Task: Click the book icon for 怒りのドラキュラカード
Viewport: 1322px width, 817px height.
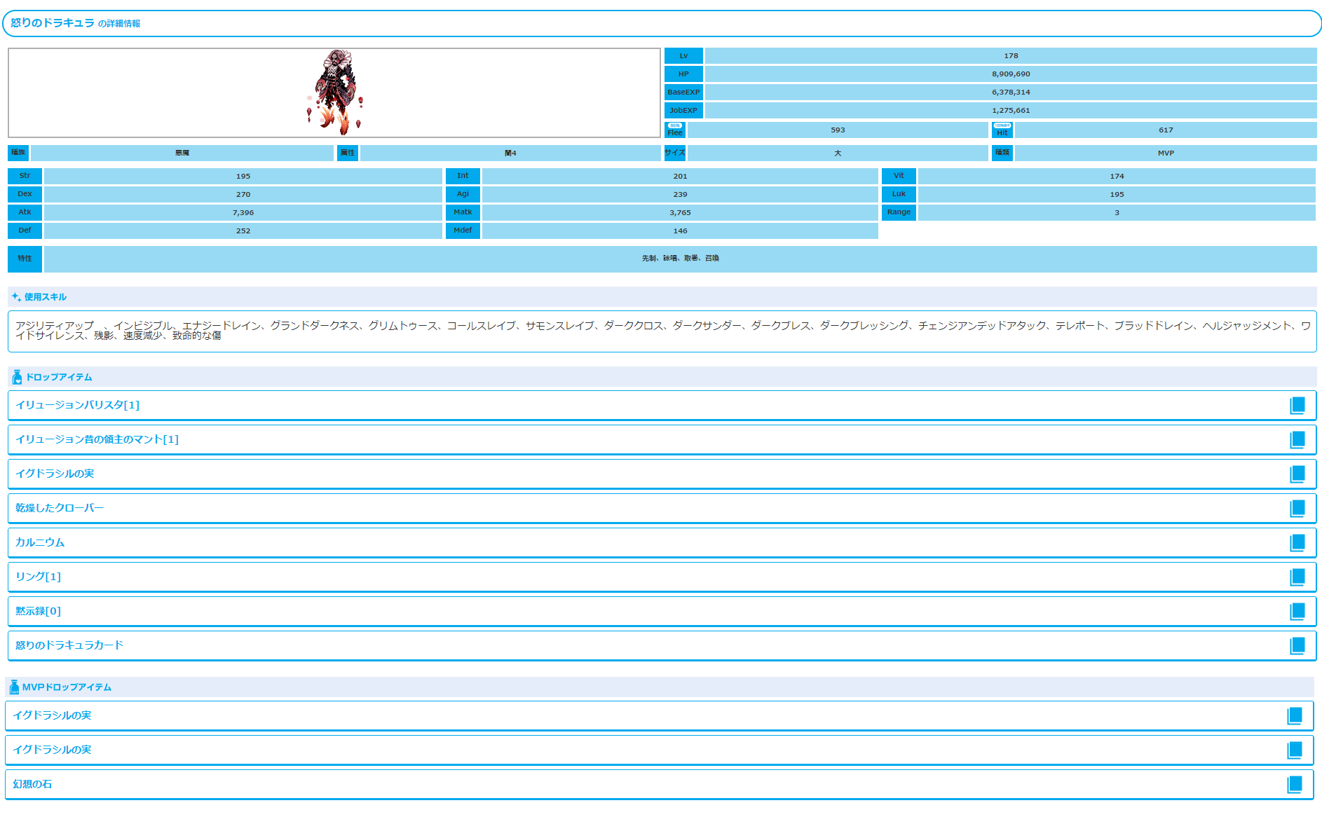Action: pos(1297,646)
